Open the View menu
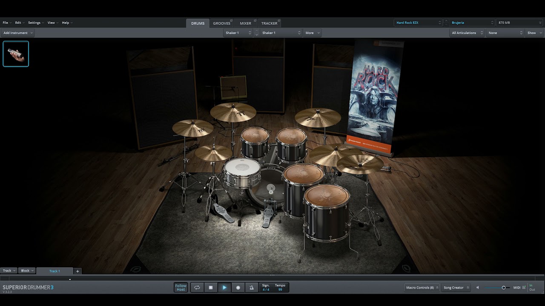545x306 pixels. [x=52, y=23]
